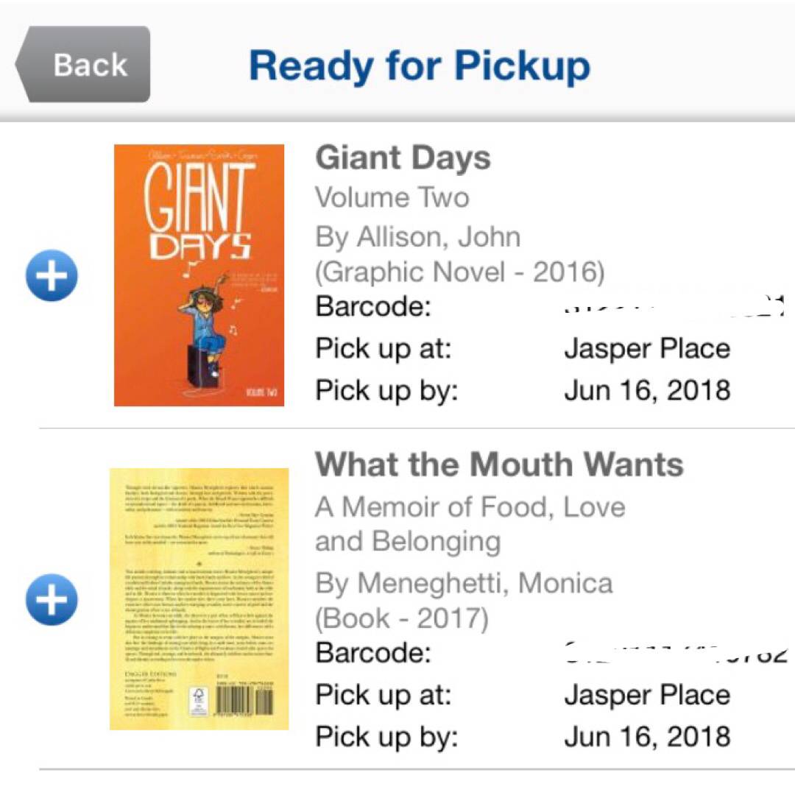Click Jasper Place for Giant Days pickup
Screen dimensions: 795x795
coord(647,348)
